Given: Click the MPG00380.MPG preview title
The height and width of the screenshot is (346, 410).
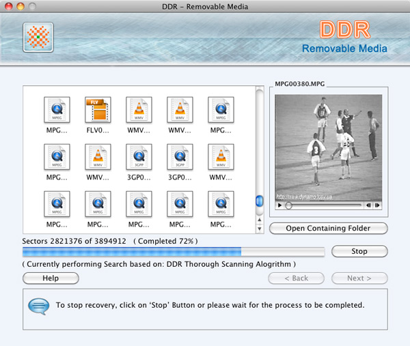Looking at the screenshot, I should [300, 84].
